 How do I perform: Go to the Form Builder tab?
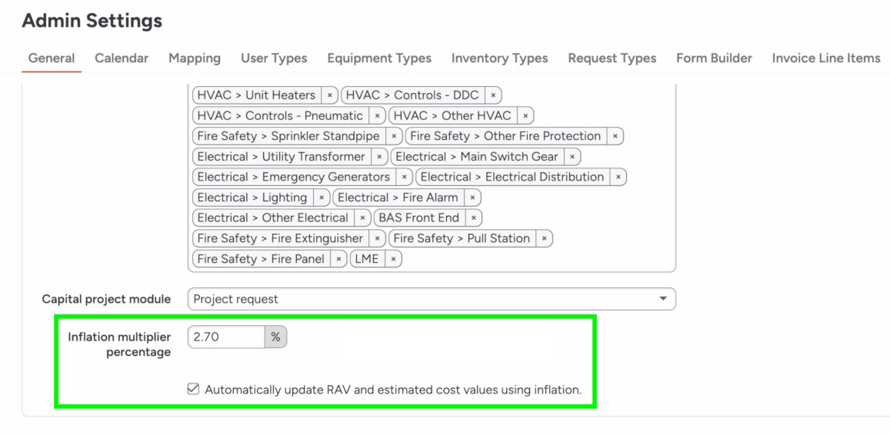[x=714, y=58]
